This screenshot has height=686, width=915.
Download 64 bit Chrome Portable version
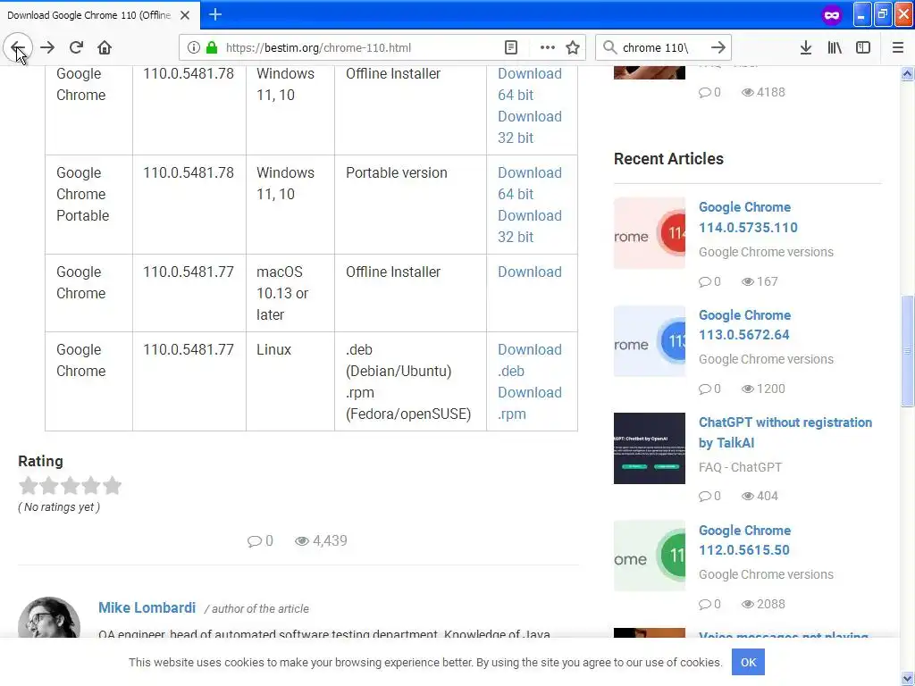pos(529,183)
